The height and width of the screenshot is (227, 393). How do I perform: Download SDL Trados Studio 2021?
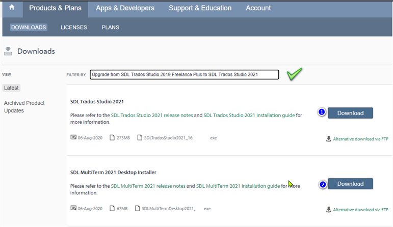click(350, 113)
